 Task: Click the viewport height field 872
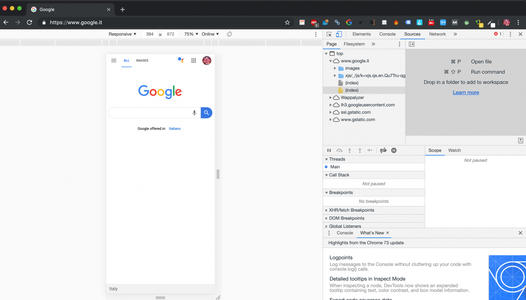[171, 34]
